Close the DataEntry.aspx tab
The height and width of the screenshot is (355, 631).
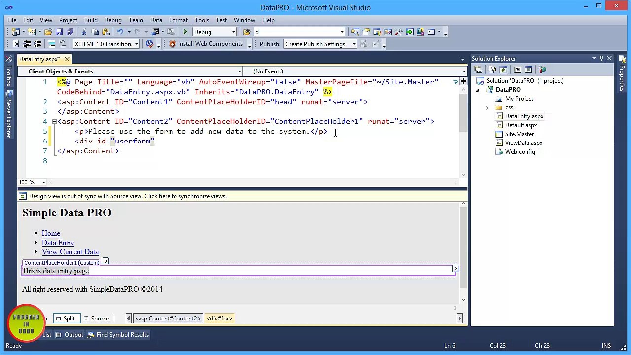(67, 59)
